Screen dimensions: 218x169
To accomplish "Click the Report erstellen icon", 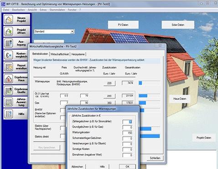I will coord(9,67).
